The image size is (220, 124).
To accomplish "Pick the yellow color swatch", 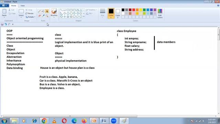I will (x=141, y=10).
